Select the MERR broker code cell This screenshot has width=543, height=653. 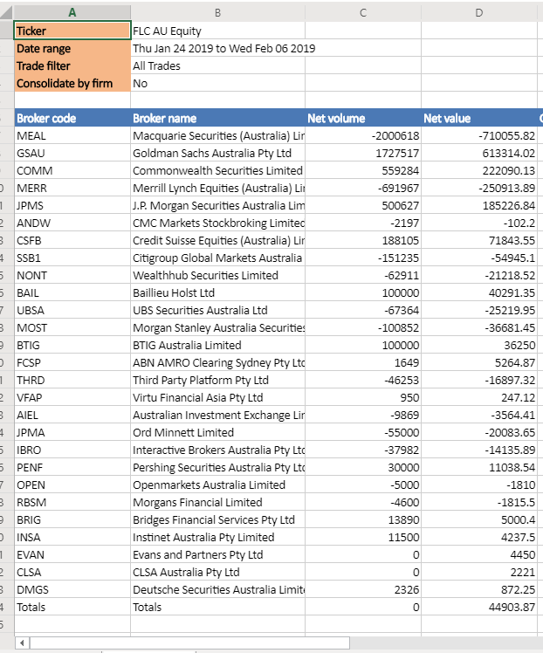[x=72, y=189]
